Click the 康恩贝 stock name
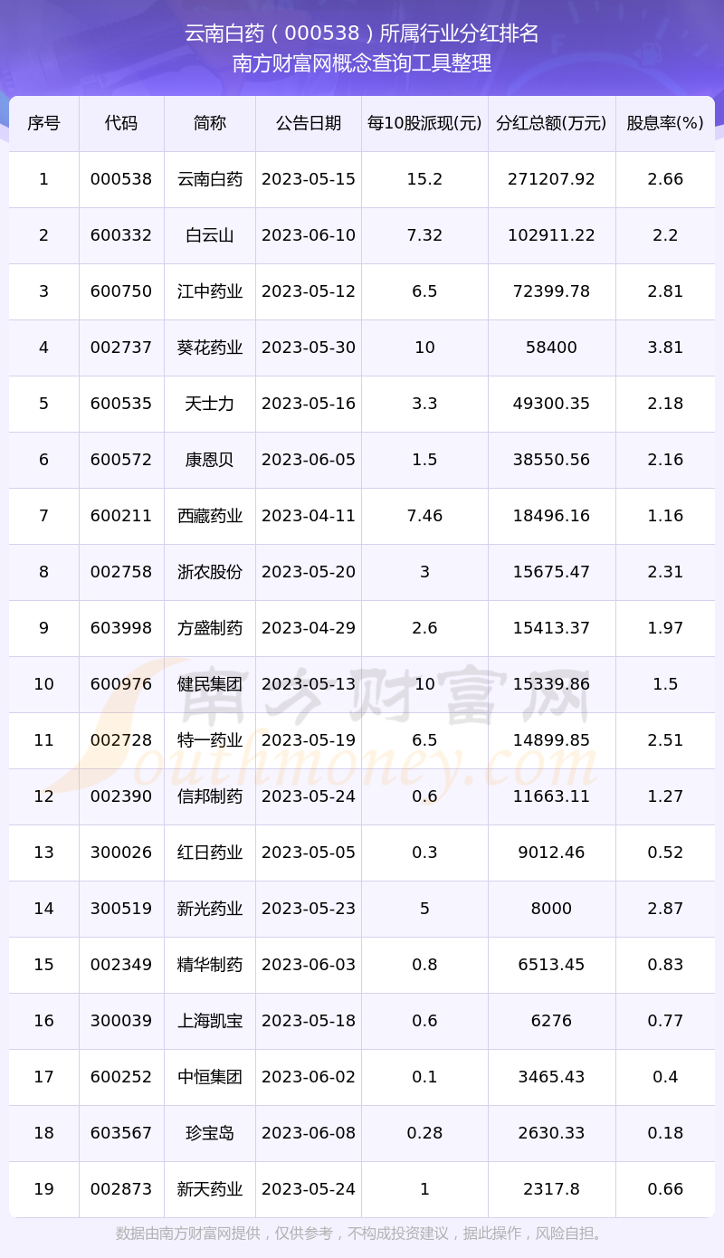Screen dimensions: 724x1258 [210, 460]
